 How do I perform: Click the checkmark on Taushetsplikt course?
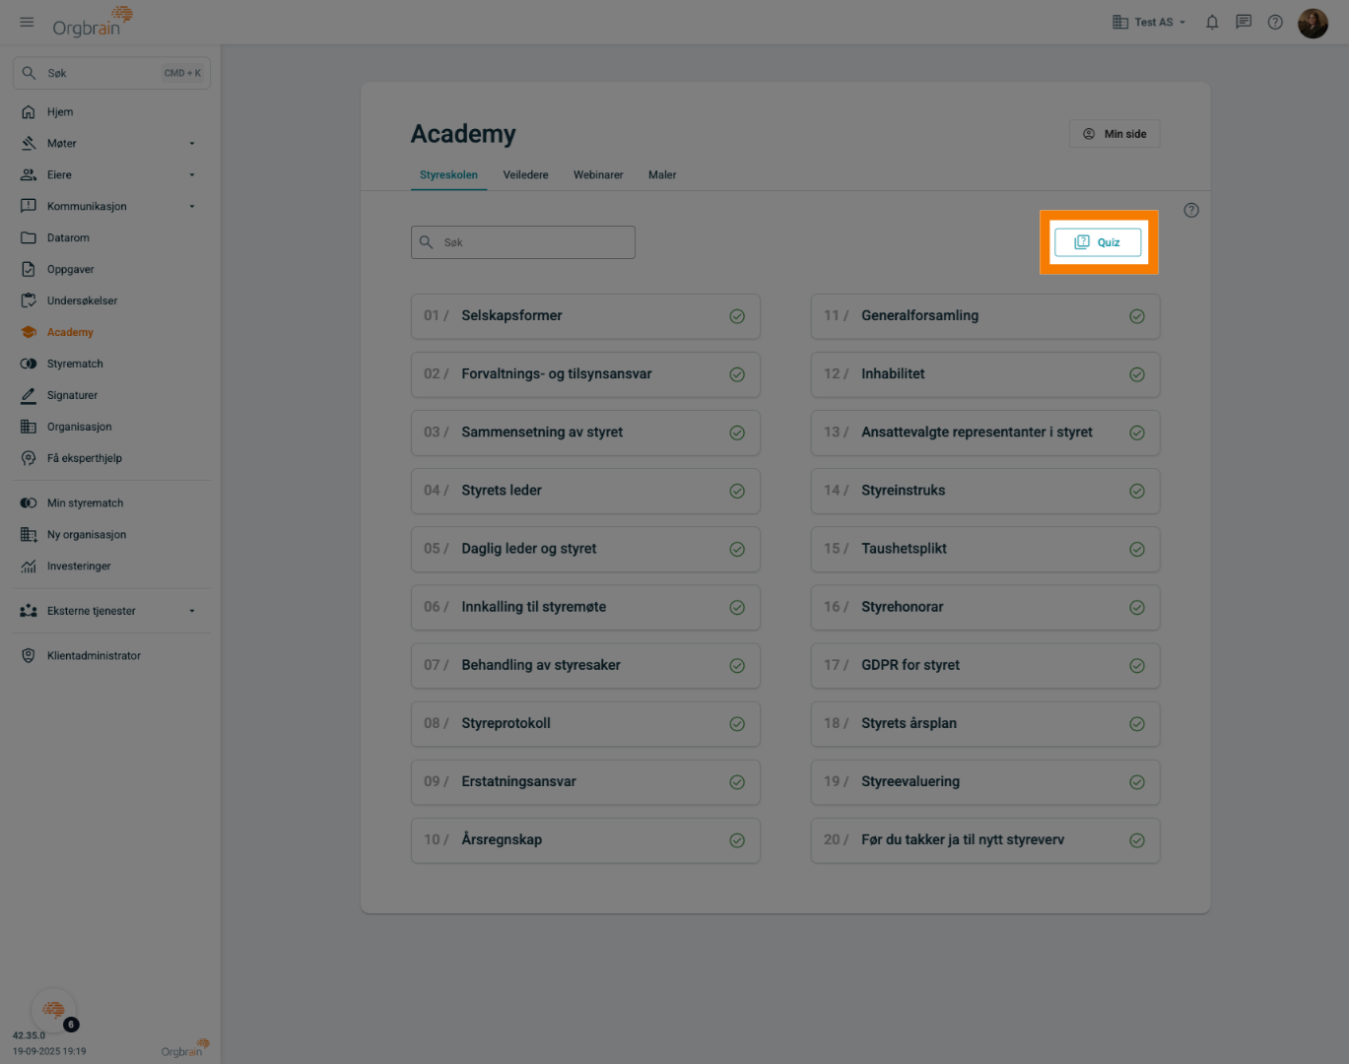pos(1137,549)
